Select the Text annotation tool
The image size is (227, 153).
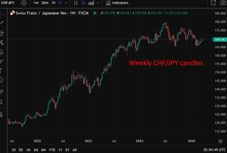1,70
